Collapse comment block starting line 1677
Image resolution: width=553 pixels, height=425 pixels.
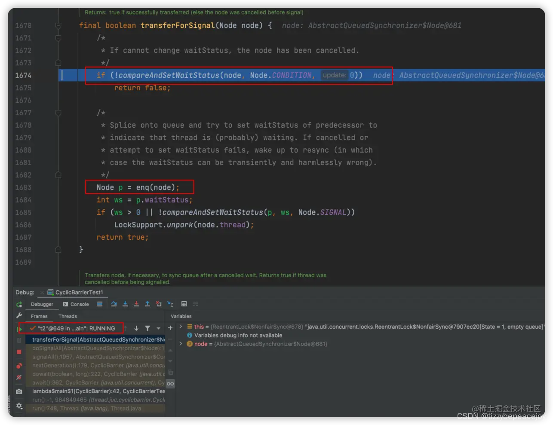[x=58, y=113]
